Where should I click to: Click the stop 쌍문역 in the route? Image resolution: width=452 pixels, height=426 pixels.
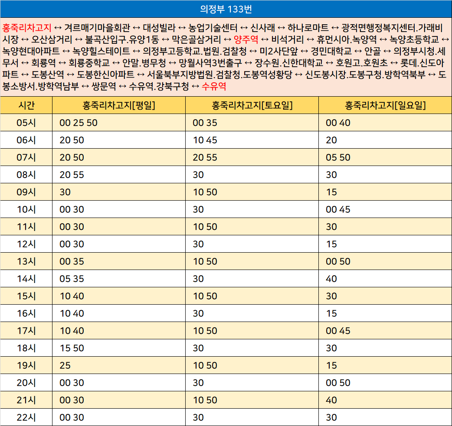coord(104,86)
